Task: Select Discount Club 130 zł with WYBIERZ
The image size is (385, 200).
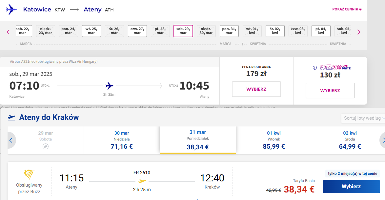Action: (x=330, y=91)
